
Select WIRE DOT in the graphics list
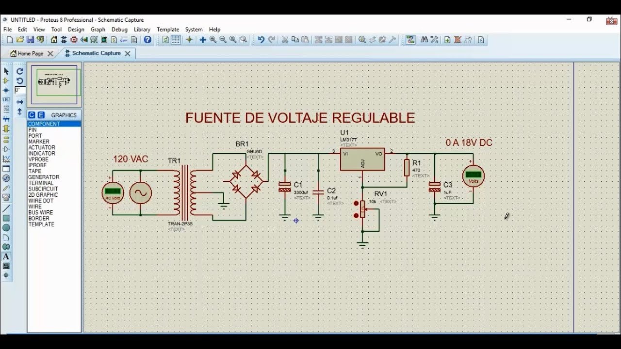[x=54, y=201]
